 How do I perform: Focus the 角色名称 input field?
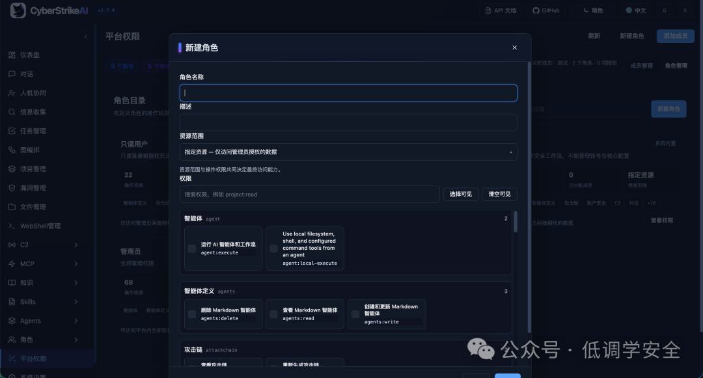(348, 92)
